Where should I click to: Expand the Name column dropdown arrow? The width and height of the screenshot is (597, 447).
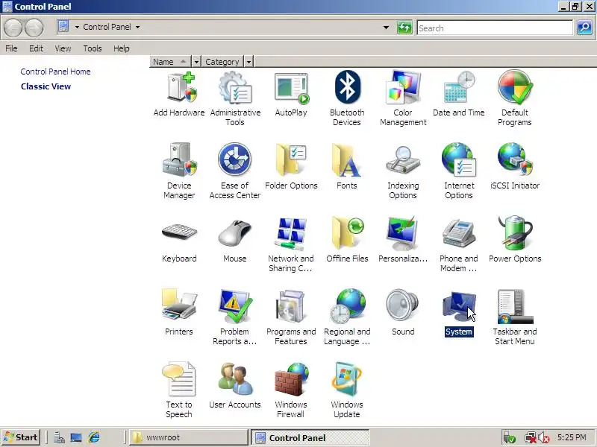tap(196, 62)
